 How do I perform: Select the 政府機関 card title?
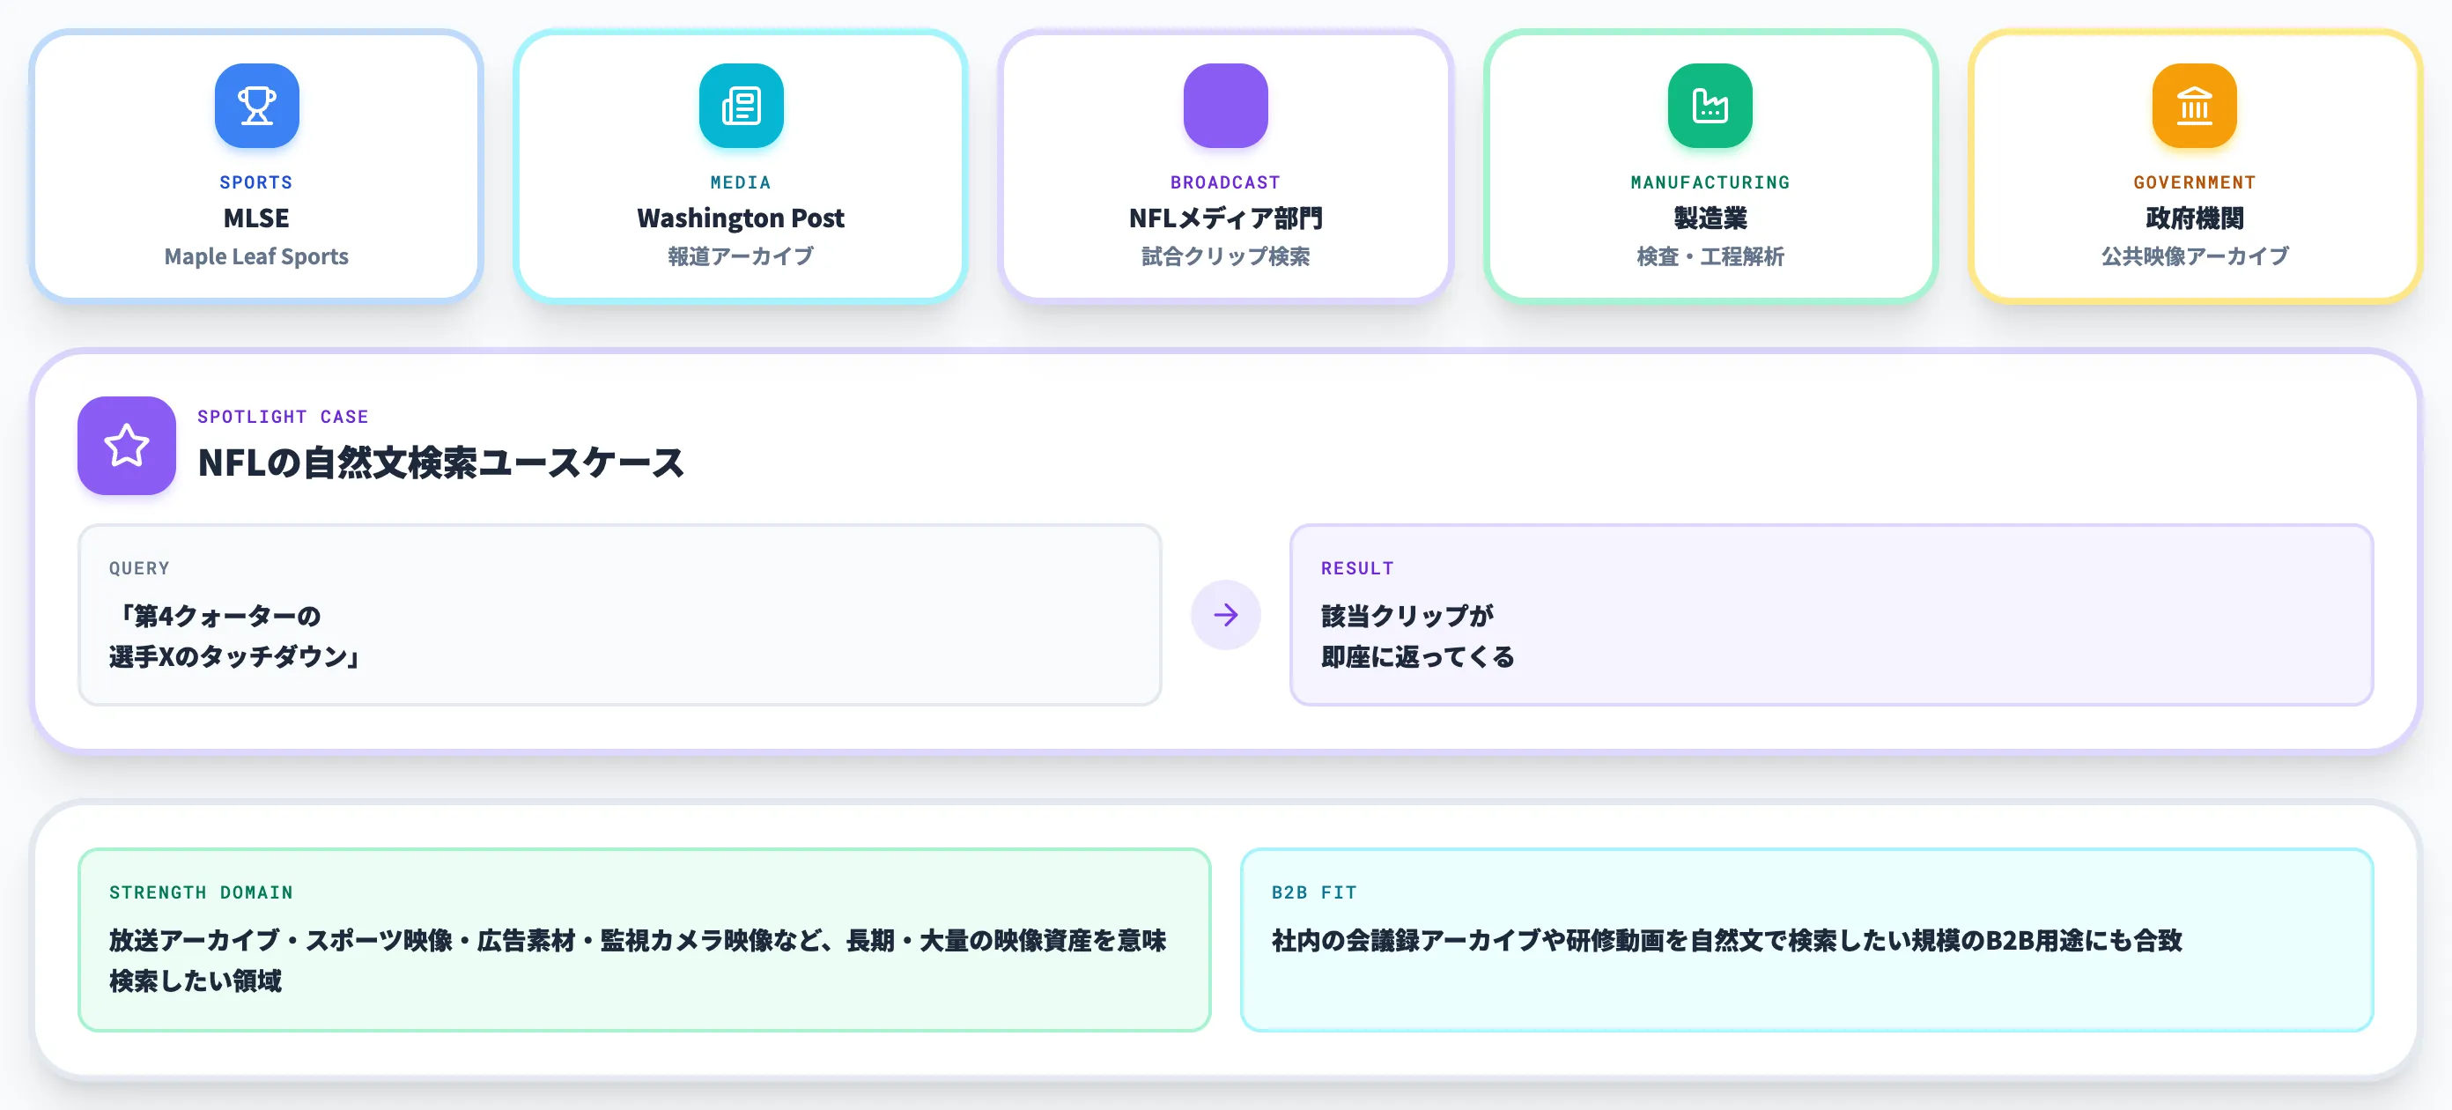[x=2194, y=218]
